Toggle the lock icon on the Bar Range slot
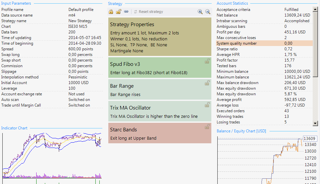Screen dimensions: 320x184 (x=207, y=83)
